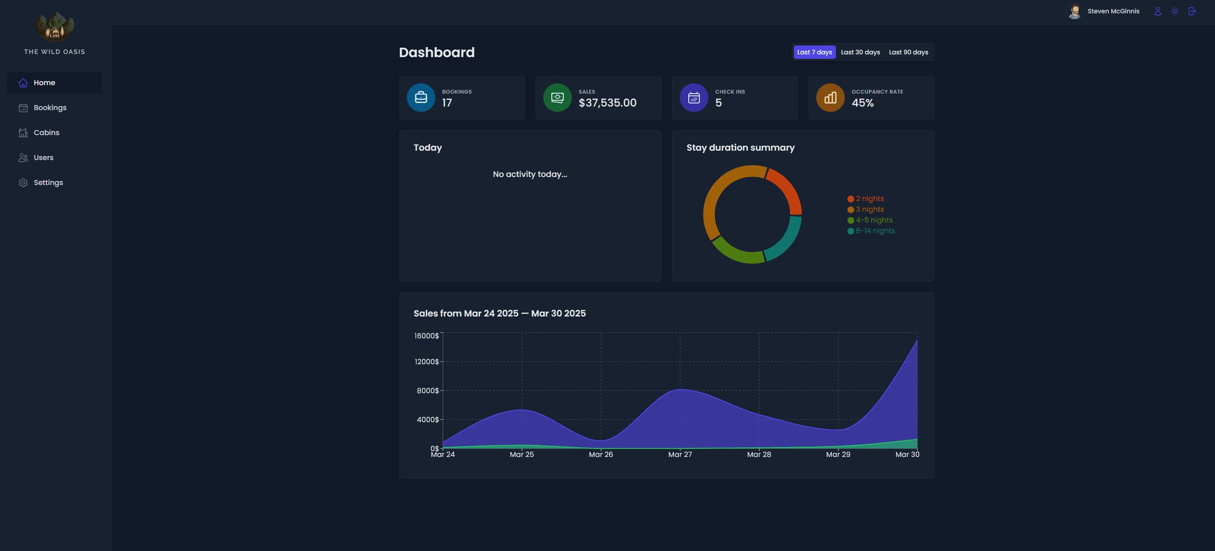
Task: Switch to Last 90 days filter
Action: click(x=908, y=52)
